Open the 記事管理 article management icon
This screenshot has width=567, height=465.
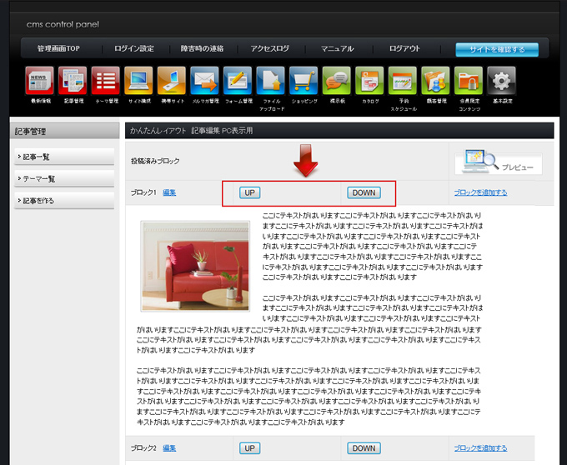pyautogui.click(x=73, y=82)
